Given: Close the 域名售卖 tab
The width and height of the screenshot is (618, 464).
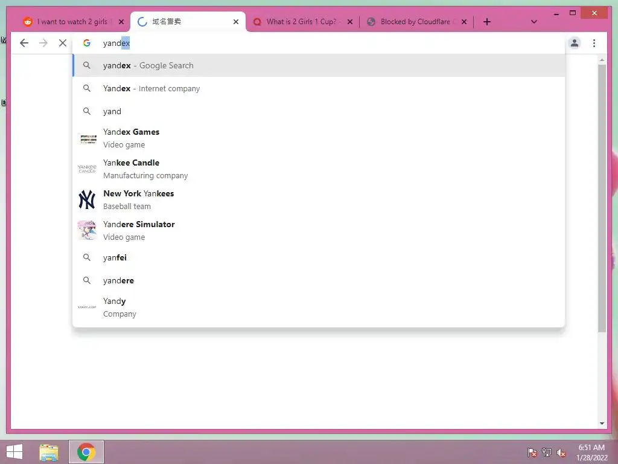Looking at the screenshot, I should click(x=236, y=22).
